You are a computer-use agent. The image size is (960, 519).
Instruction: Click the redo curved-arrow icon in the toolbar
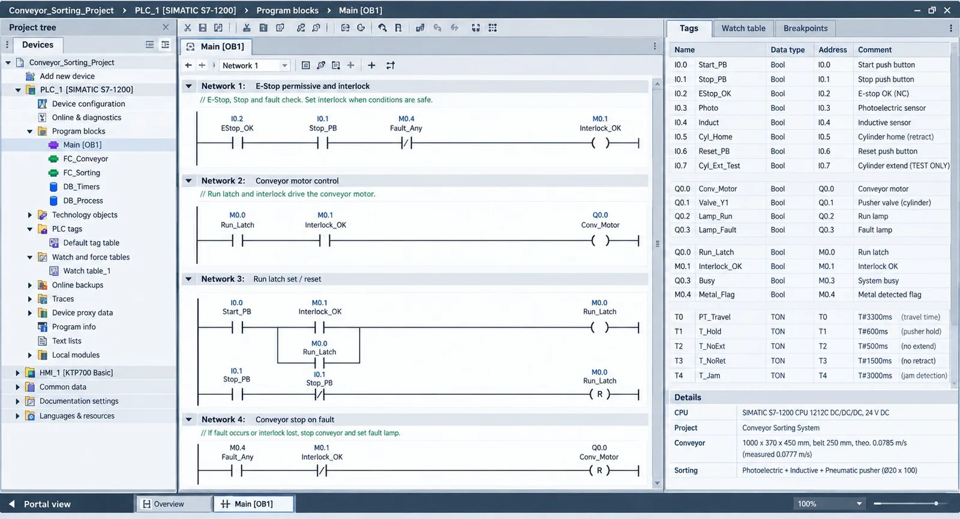(x=455, y=28)
